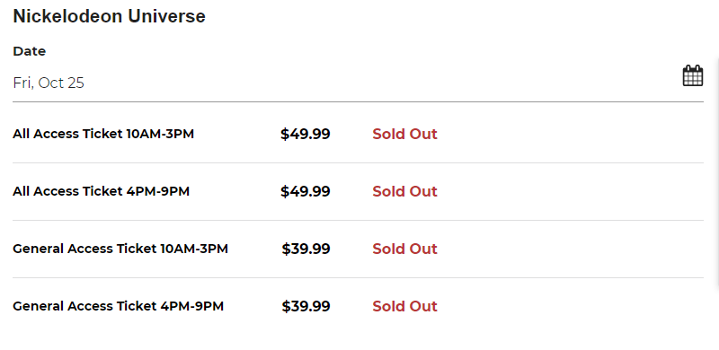Click divider below General Access 10AM-3PM row

coord(358,277)
